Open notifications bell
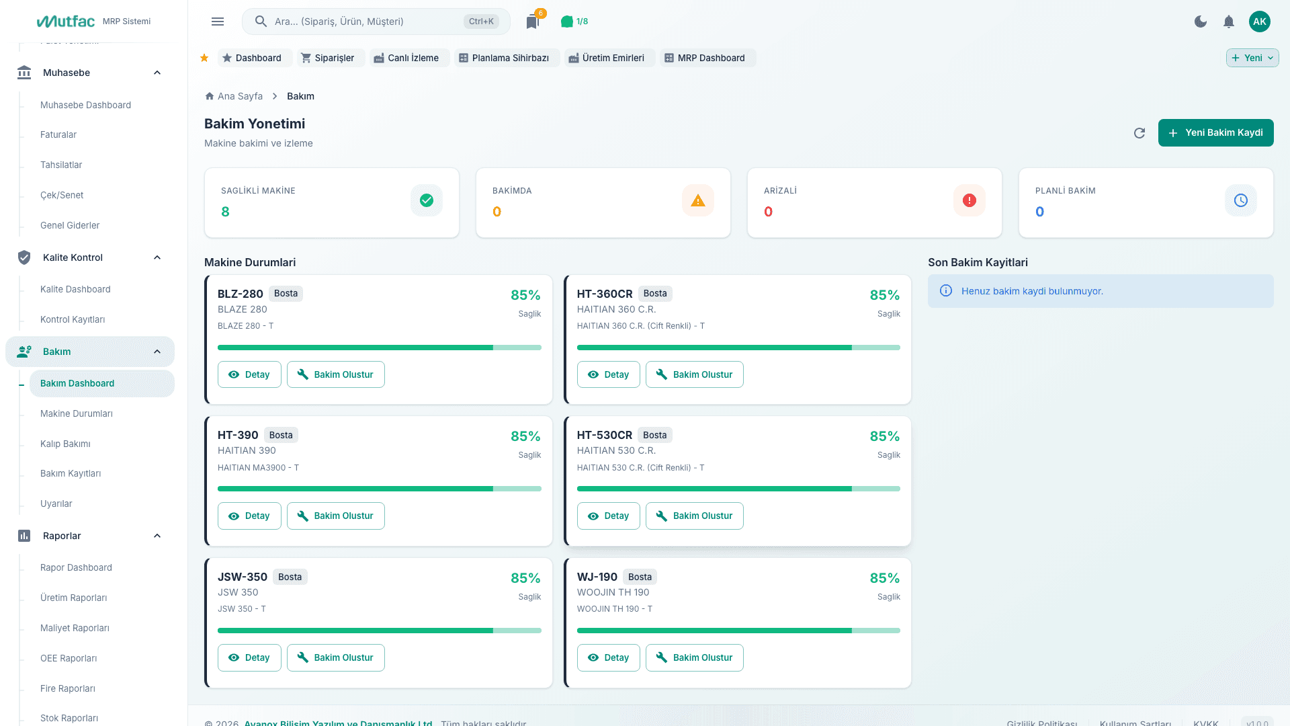 point(1229,22)
